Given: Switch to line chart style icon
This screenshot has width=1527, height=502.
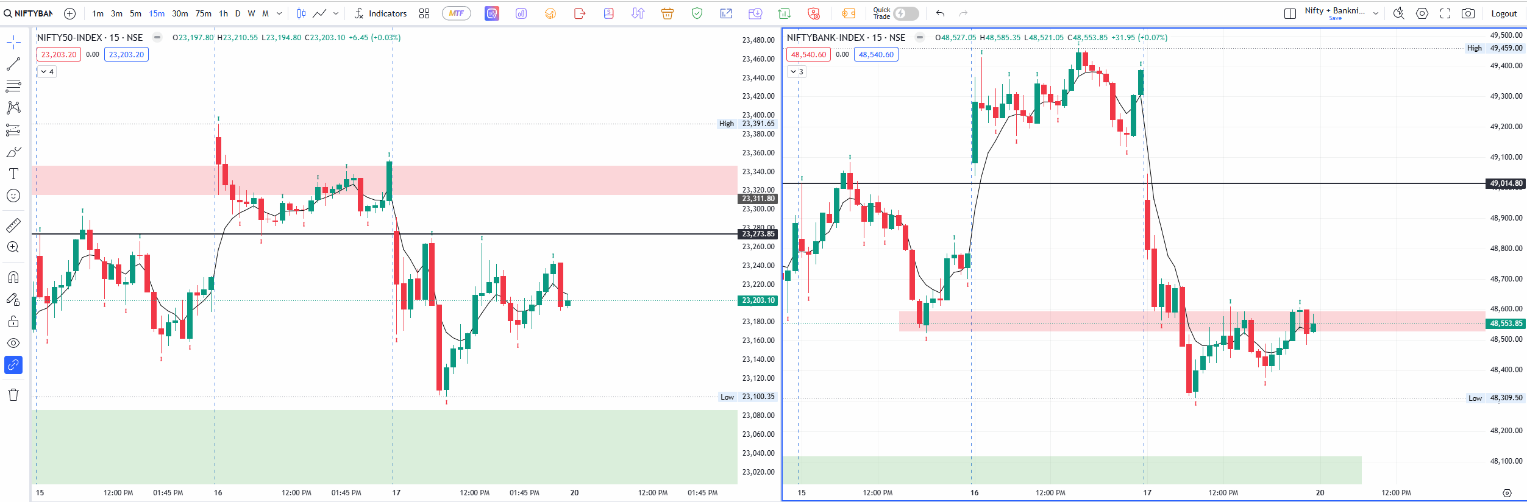Looking at the screenshot, I should [319, 13].
